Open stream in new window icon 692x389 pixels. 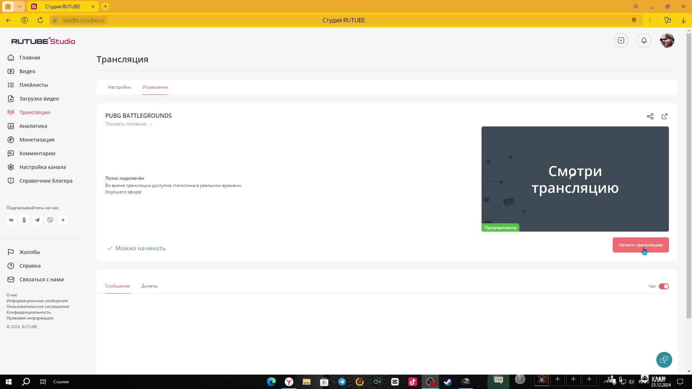tap(664, 116)
